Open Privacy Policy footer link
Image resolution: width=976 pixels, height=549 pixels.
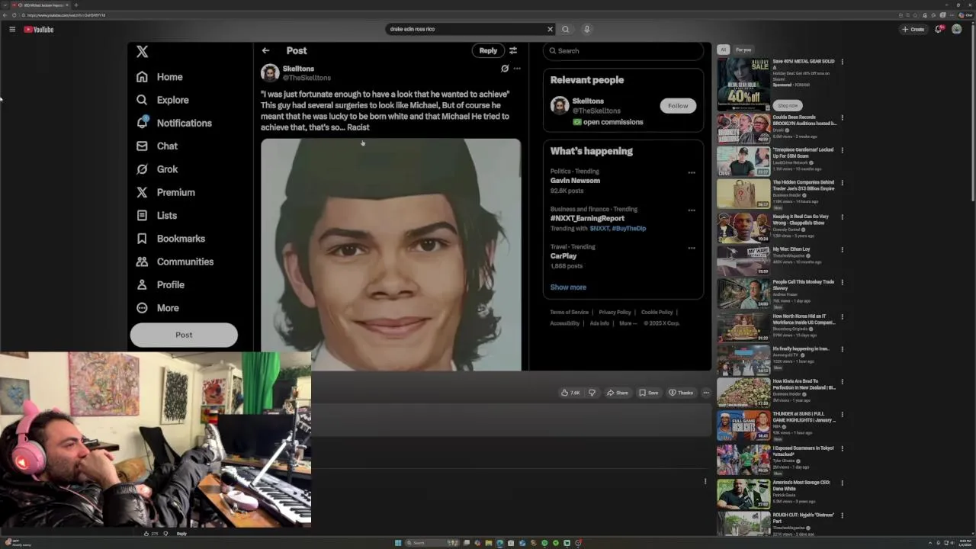coord(615,312)
